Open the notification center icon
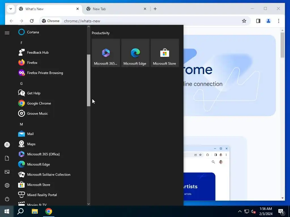 (x=281, y=212)
